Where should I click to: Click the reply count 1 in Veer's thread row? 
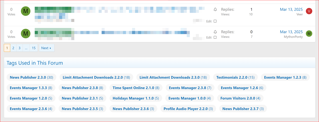click(x=251, y=9)
